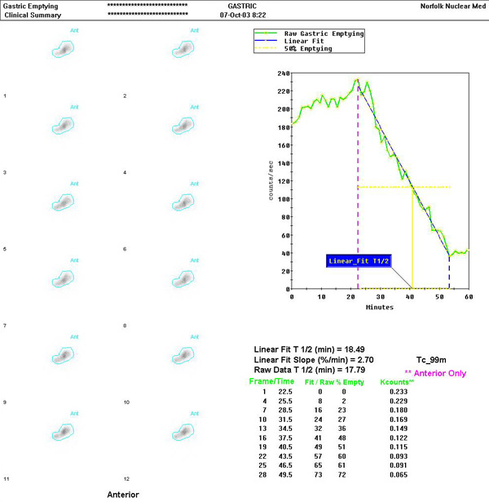Image resolution: width=489 pixels, height=502 pixels.
Task: Select 'Linear Fit Slope (%/min) = 2.70' text
Action: 314,360
